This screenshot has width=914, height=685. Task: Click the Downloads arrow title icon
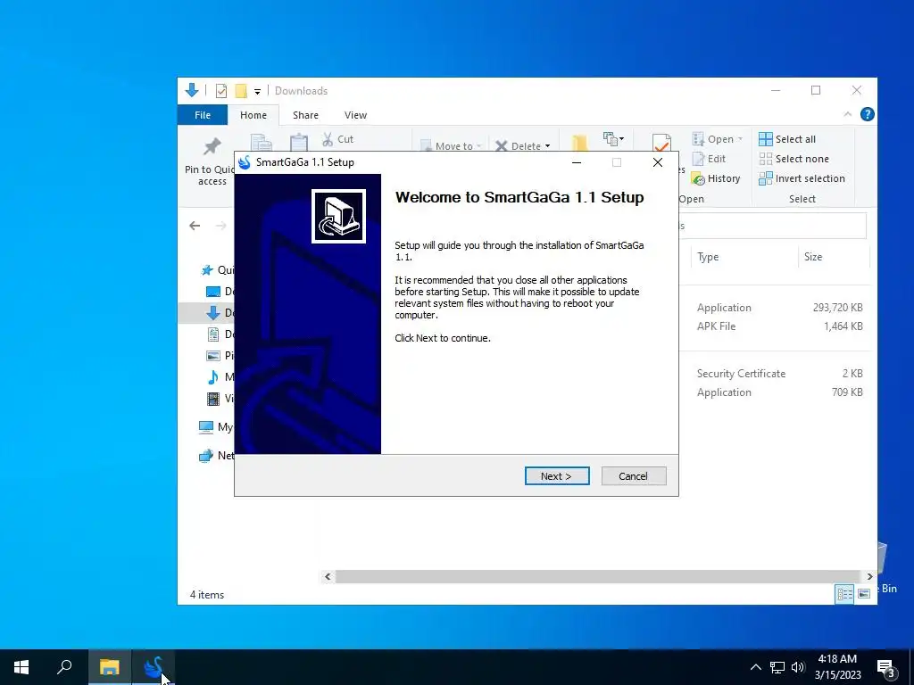pyautogui.click(x=192, y=90)
